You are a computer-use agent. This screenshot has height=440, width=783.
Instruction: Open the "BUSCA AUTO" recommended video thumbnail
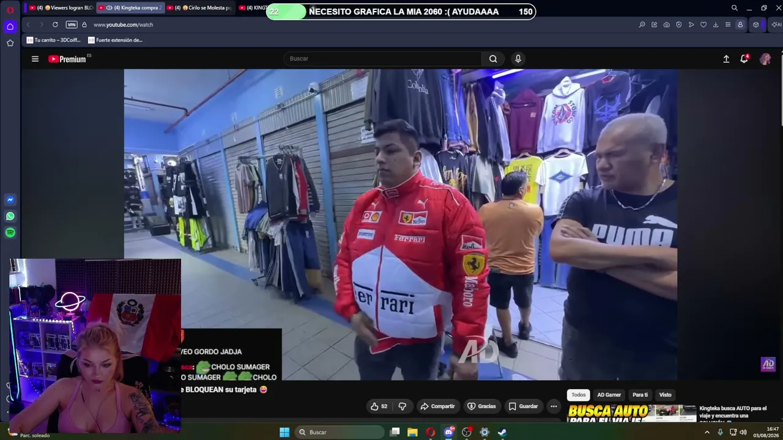[x=632, y=413]
